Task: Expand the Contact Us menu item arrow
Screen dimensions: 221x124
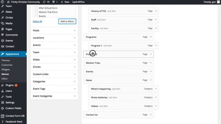Action: point(151,115)
